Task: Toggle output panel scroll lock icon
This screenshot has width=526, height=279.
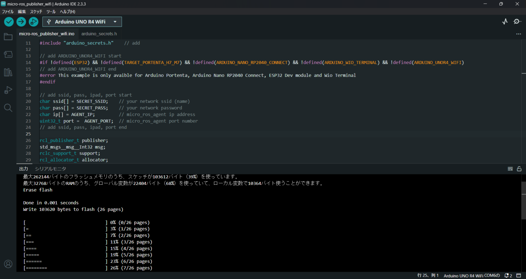Action: click(x=519, y=169)
